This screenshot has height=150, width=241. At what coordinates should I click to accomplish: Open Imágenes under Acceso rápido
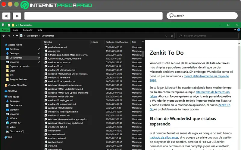(14, 62)
